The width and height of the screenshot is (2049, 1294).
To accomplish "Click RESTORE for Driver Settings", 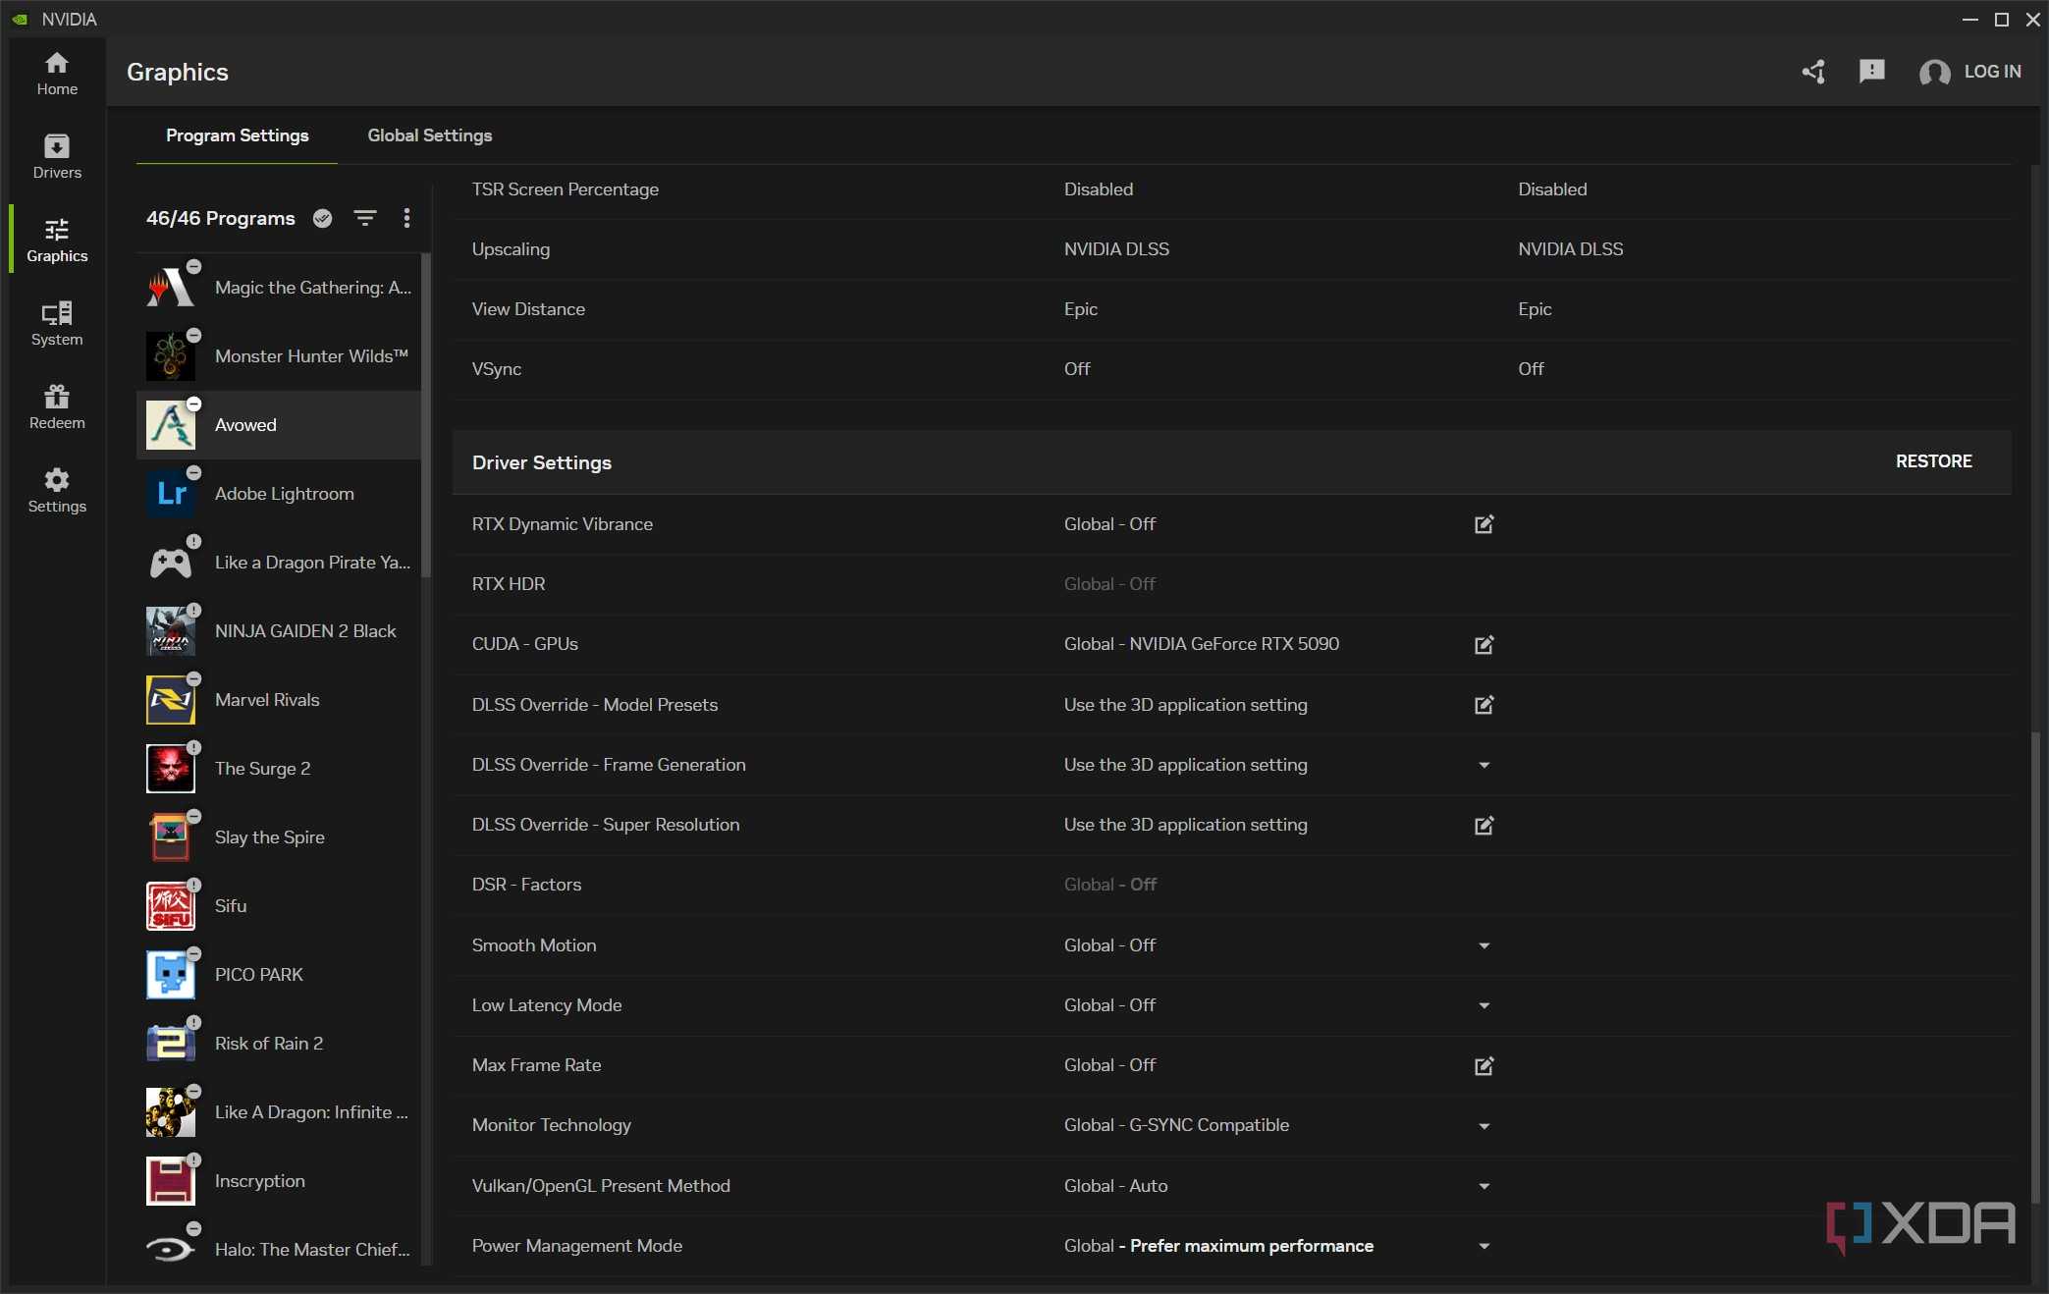I will [x=1933, y=461].
